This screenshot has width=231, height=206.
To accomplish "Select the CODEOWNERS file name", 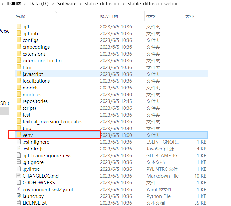I will click(39, 183).
